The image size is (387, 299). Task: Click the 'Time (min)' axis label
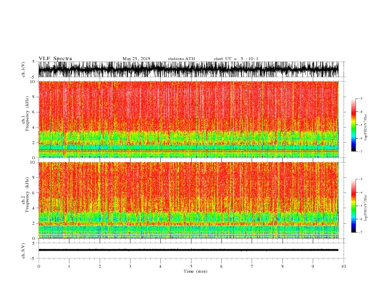pos(195,271)
